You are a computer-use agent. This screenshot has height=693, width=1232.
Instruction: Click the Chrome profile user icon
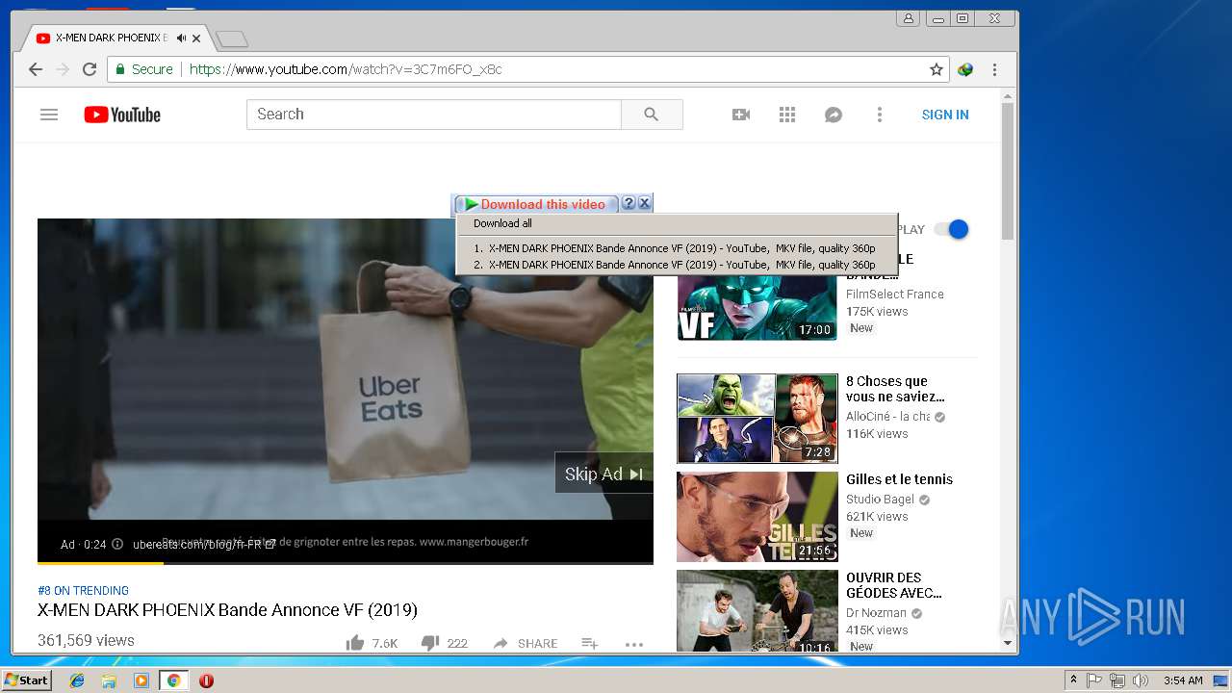908,18
